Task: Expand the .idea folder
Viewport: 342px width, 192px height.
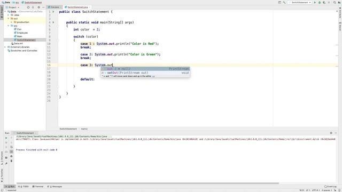Action: tap(9, 15)
